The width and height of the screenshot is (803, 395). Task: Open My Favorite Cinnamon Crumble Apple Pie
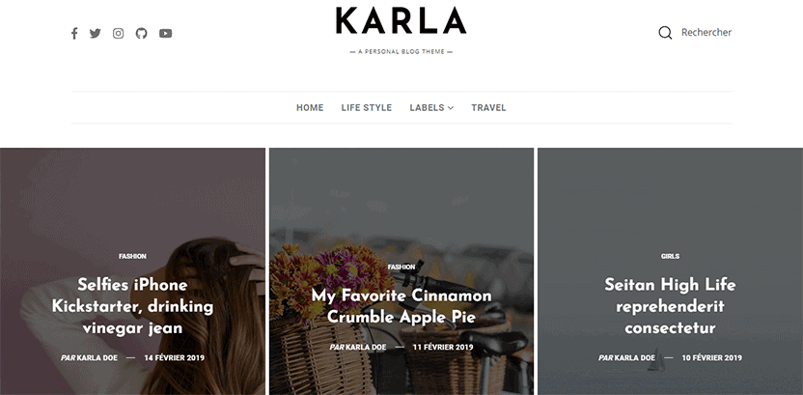(x=401, y=306)
